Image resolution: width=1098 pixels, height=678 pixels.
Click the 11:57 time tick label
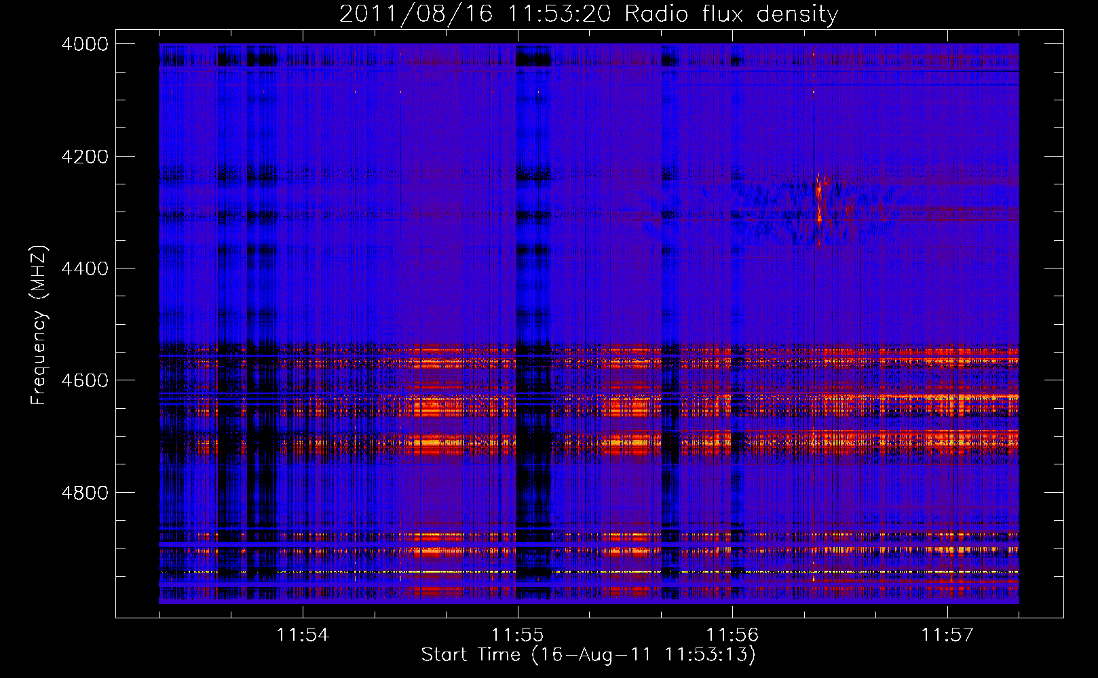pos(947,635)
